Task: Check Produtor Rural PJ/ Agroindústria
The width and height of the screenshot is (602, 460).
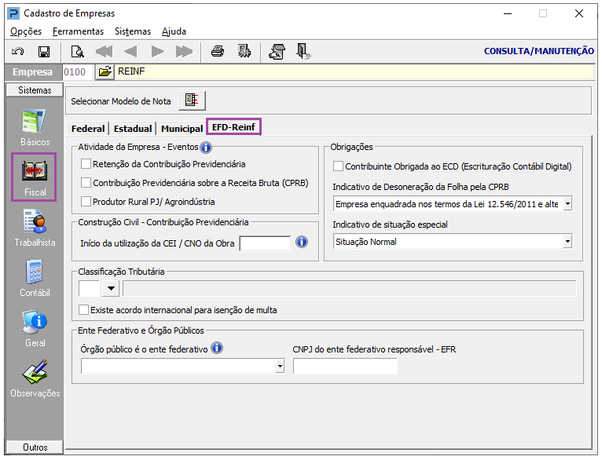Action: 86,202
